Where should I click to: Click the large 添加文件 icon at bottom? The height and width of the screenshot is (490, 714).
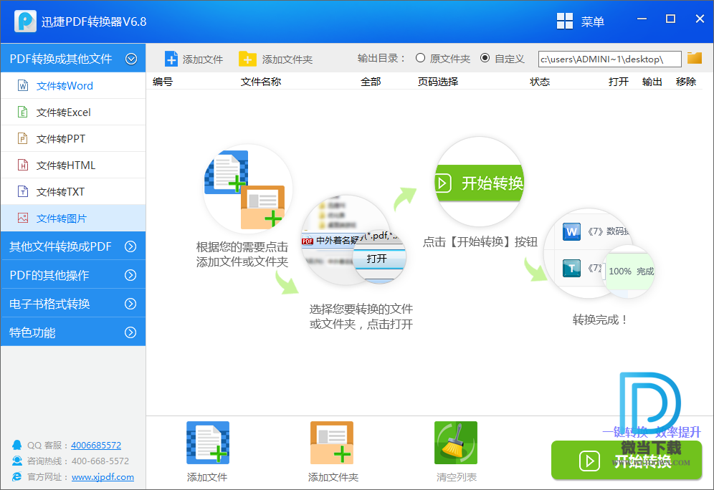coord(208,443)
